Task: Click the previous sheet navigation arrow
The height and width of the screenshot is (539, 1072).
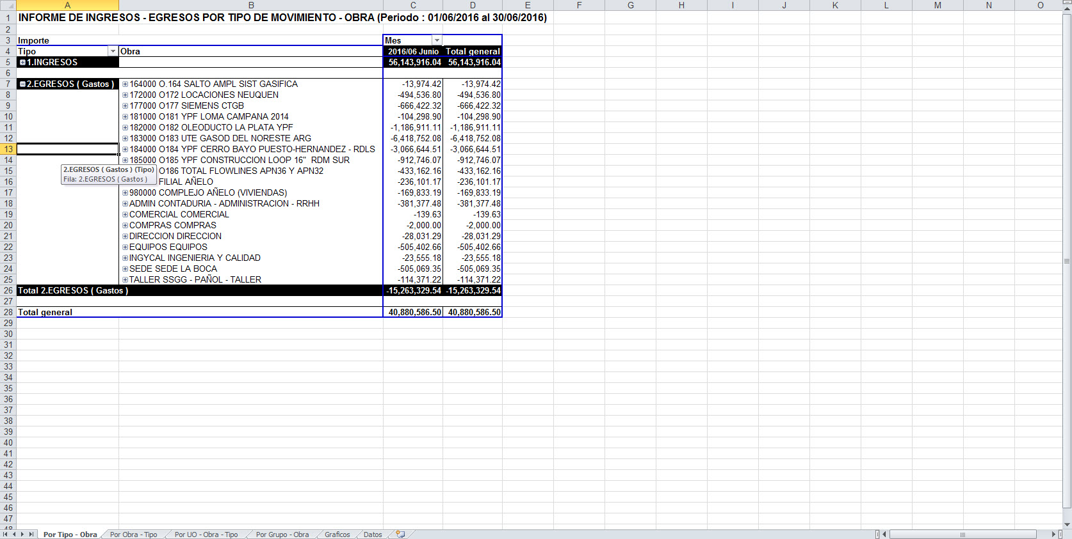Action: coord(13,535)
